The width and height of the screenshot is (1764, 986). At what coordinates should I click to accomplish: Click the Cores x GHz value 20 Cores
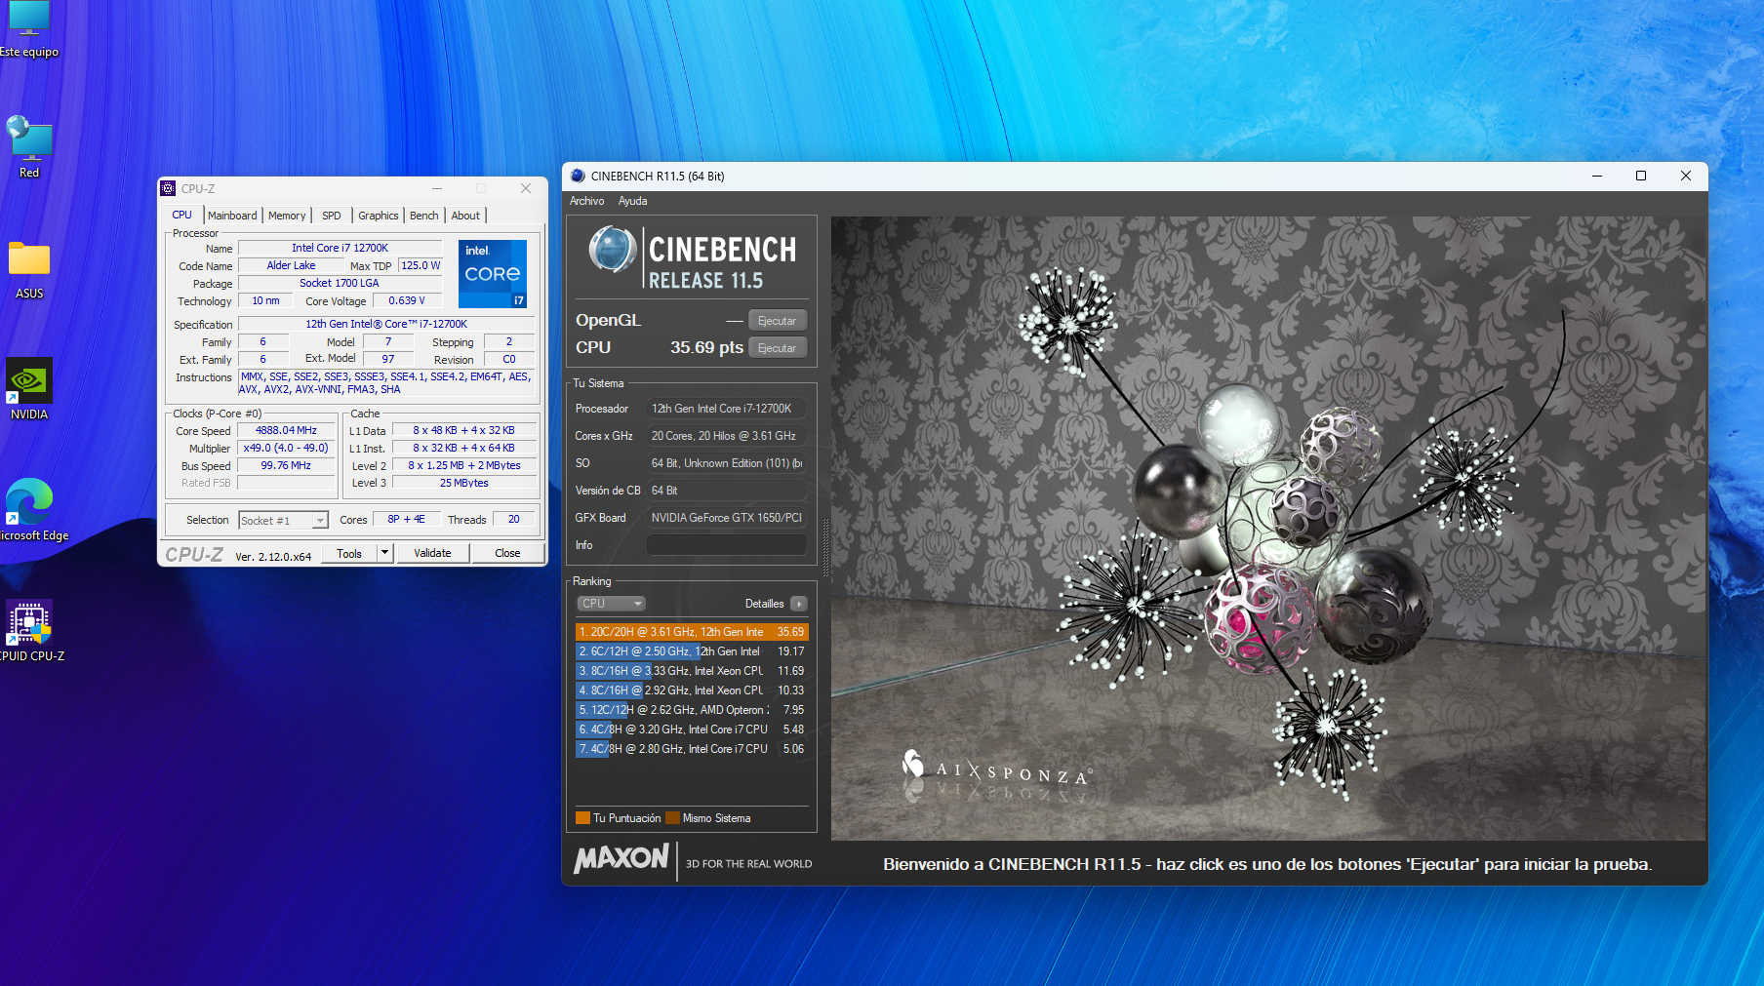(727, 436)
